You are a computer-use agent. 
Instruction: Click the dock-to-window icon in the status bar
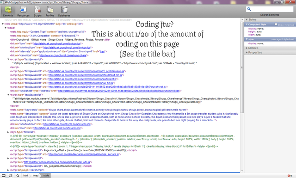click(x=4, y=176)
